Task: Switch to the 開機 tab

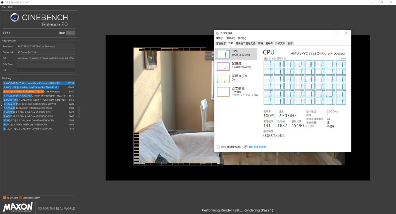Action: pos(260,43)
